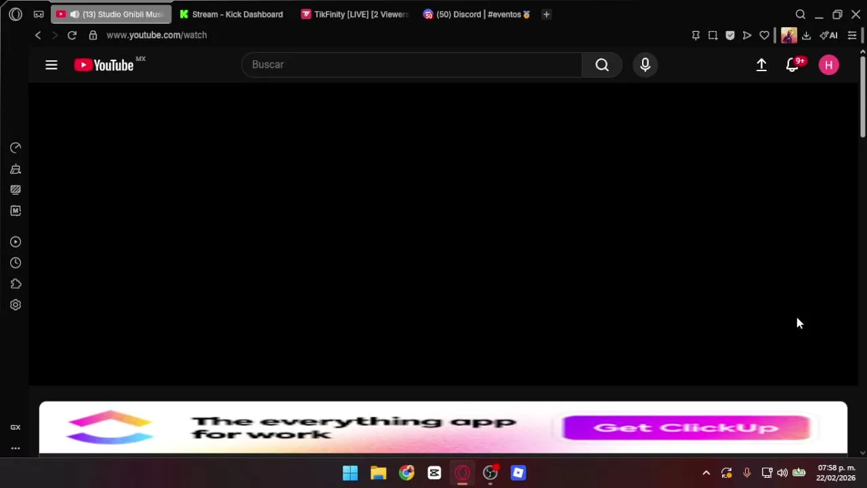This screenshot has height=488, width=867.
Task: Open the YouTube notifications bell
Action: click(792, 65)
